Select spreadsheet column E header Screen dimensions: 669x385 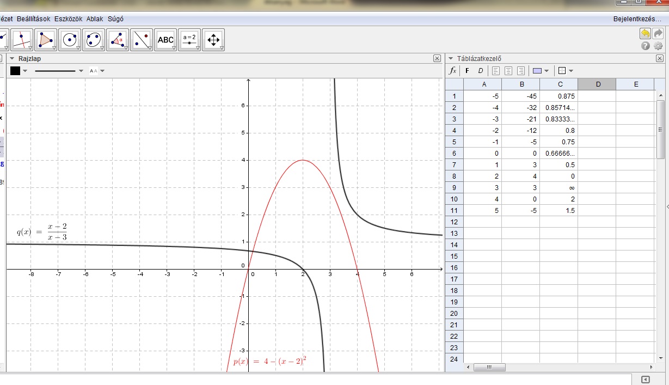click(635, 84)
